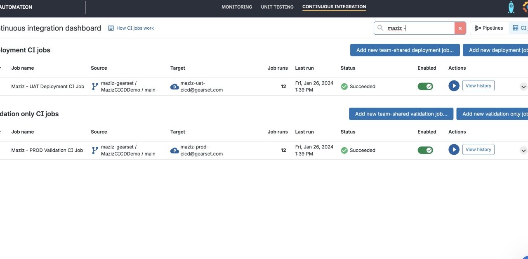The image size is (528, 259).
Task: Click the magnifier icon in the search box
Action: 380,28
